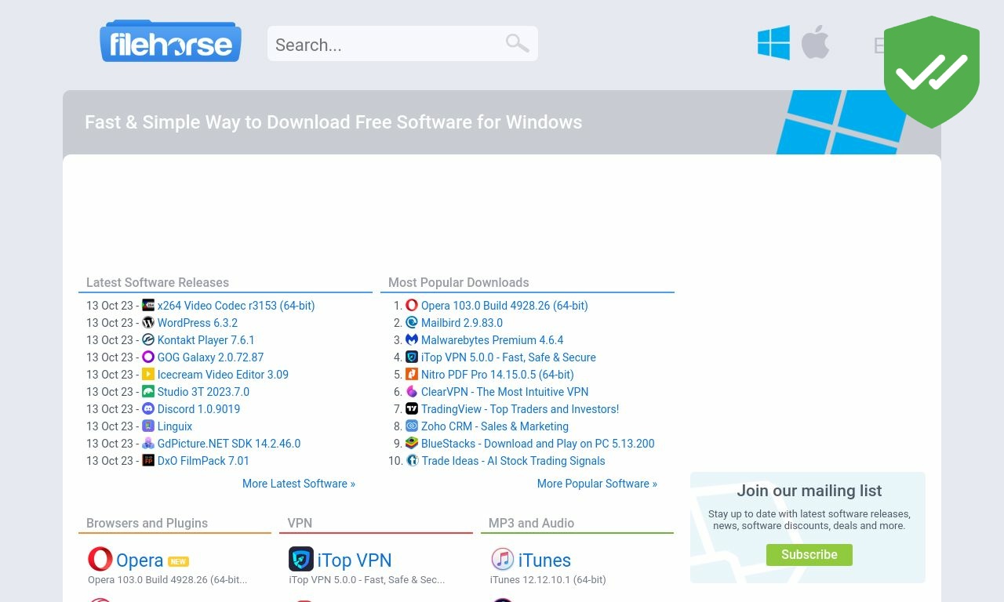Open Nitro PDF Pro 14.15.0.5 link
The height and width of the screenshot is (602, 1004).
coord(497,375)
